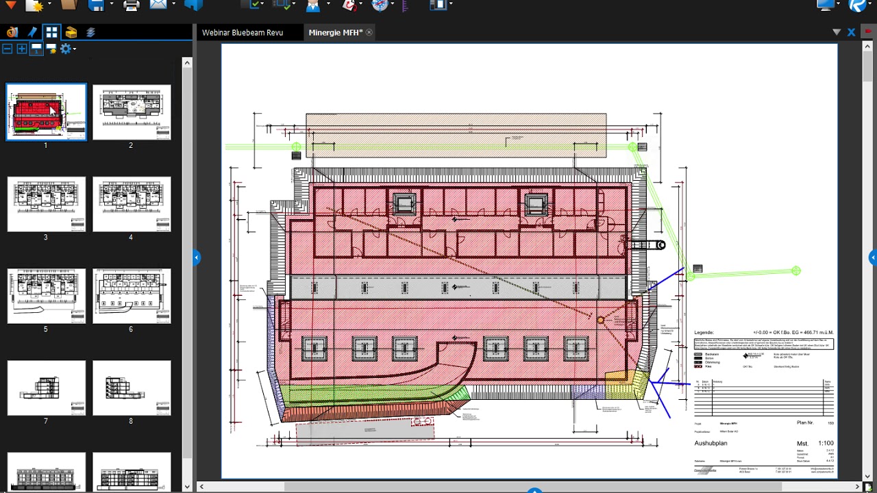
Task: Click the '1:100' scale text
Action: pyautogui.click(x=826, y=444)
